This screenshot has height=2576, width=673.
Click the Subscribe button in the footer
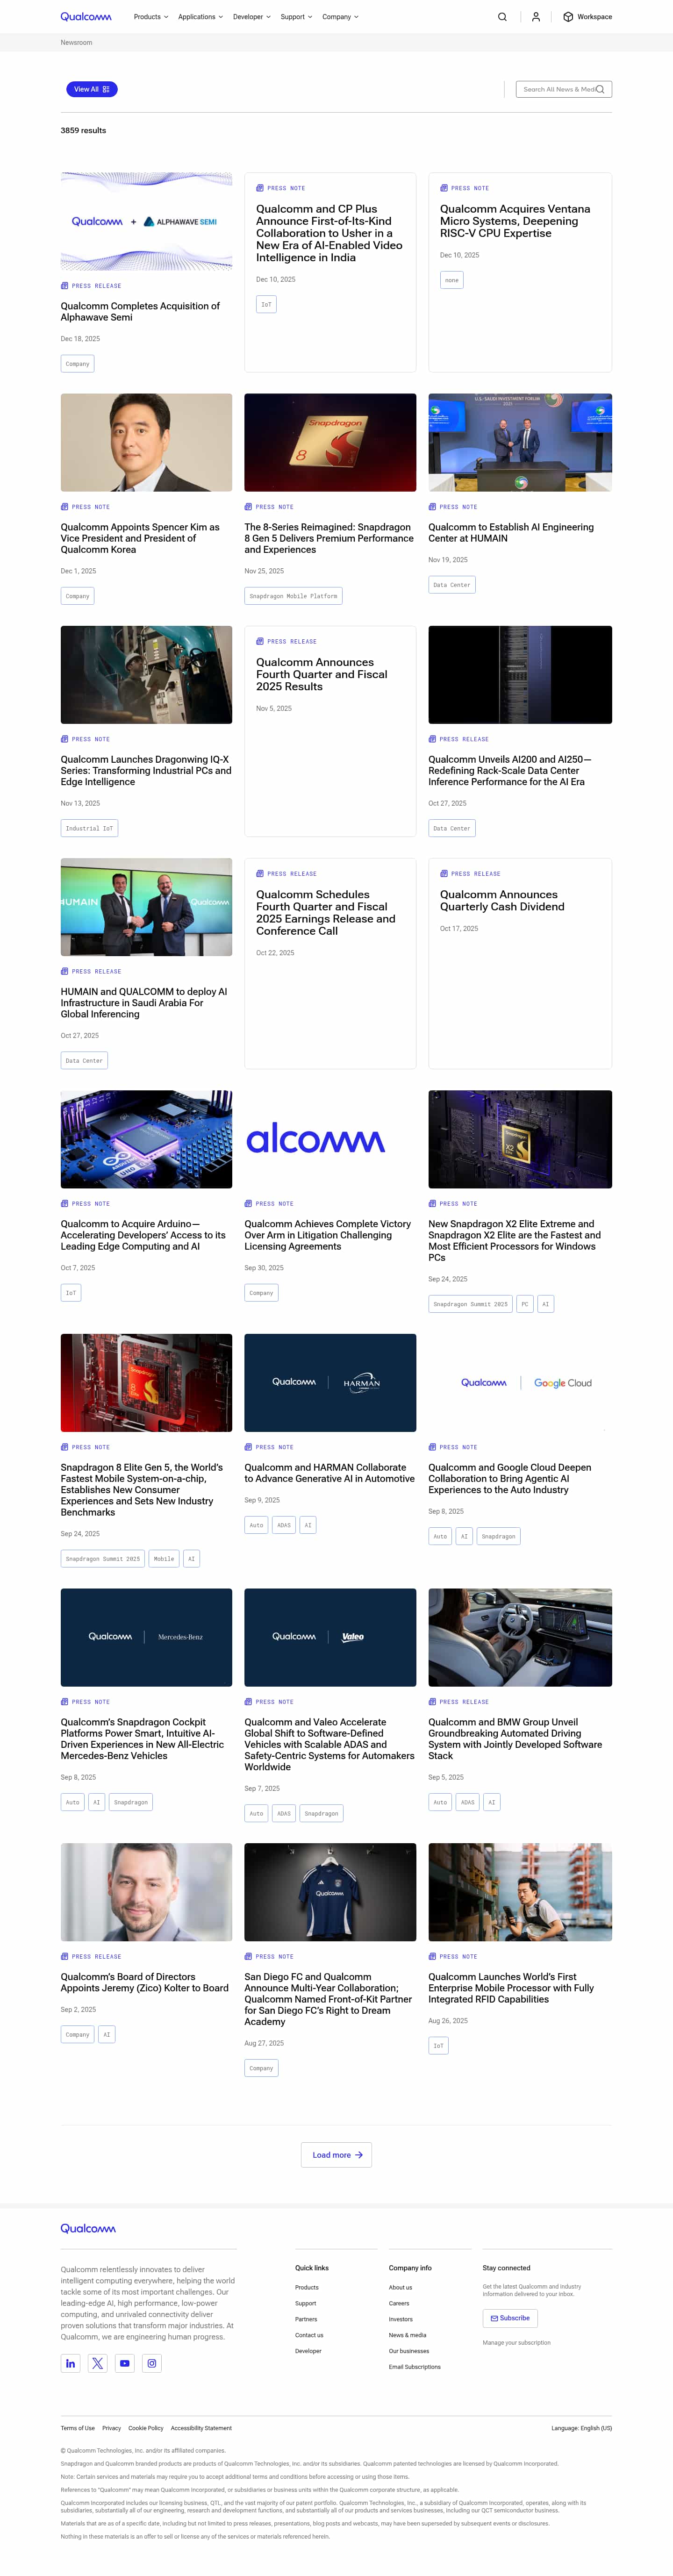(x=510, y=2318)
